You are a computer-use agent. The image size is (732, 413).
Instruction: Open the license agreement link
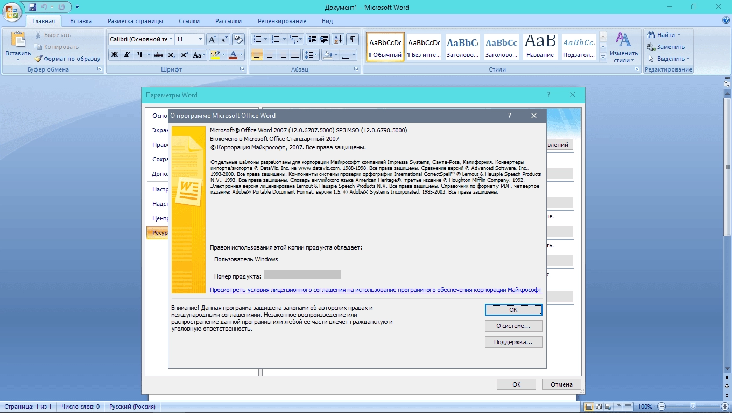376,290
